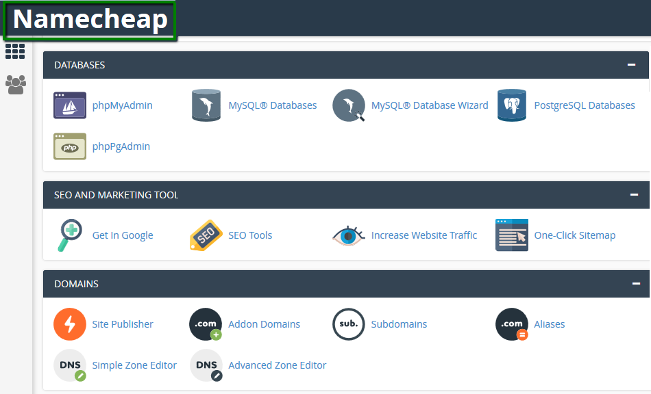This screenshot has width=651, height=394.
Task: Click the SEO Tools yellow tag icon
Action: [206, 235]
